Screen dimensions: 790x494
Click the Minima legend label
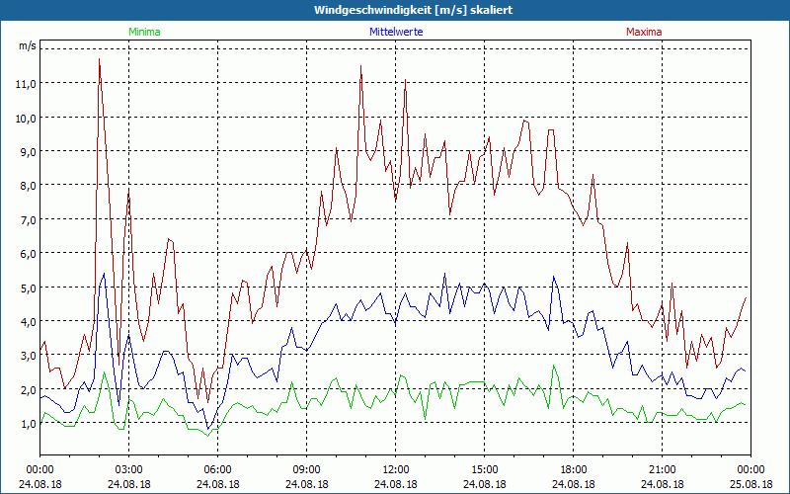144,32
